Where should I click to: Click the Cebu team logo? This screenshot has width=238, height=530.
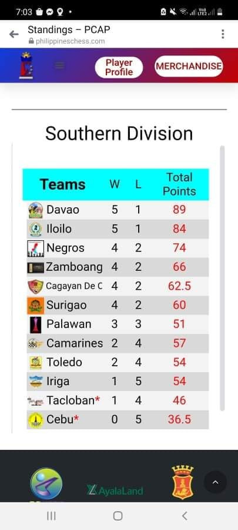tap(35, 420)
